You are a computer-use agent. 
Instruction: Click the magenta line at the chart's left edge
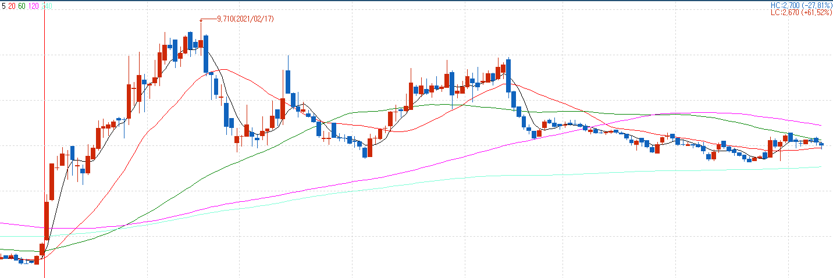(x=3, y=223)
